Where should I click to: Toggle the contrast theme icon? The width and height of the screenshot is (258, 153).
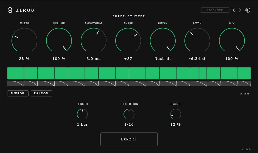pyautogui.click(x=248, y=10)
